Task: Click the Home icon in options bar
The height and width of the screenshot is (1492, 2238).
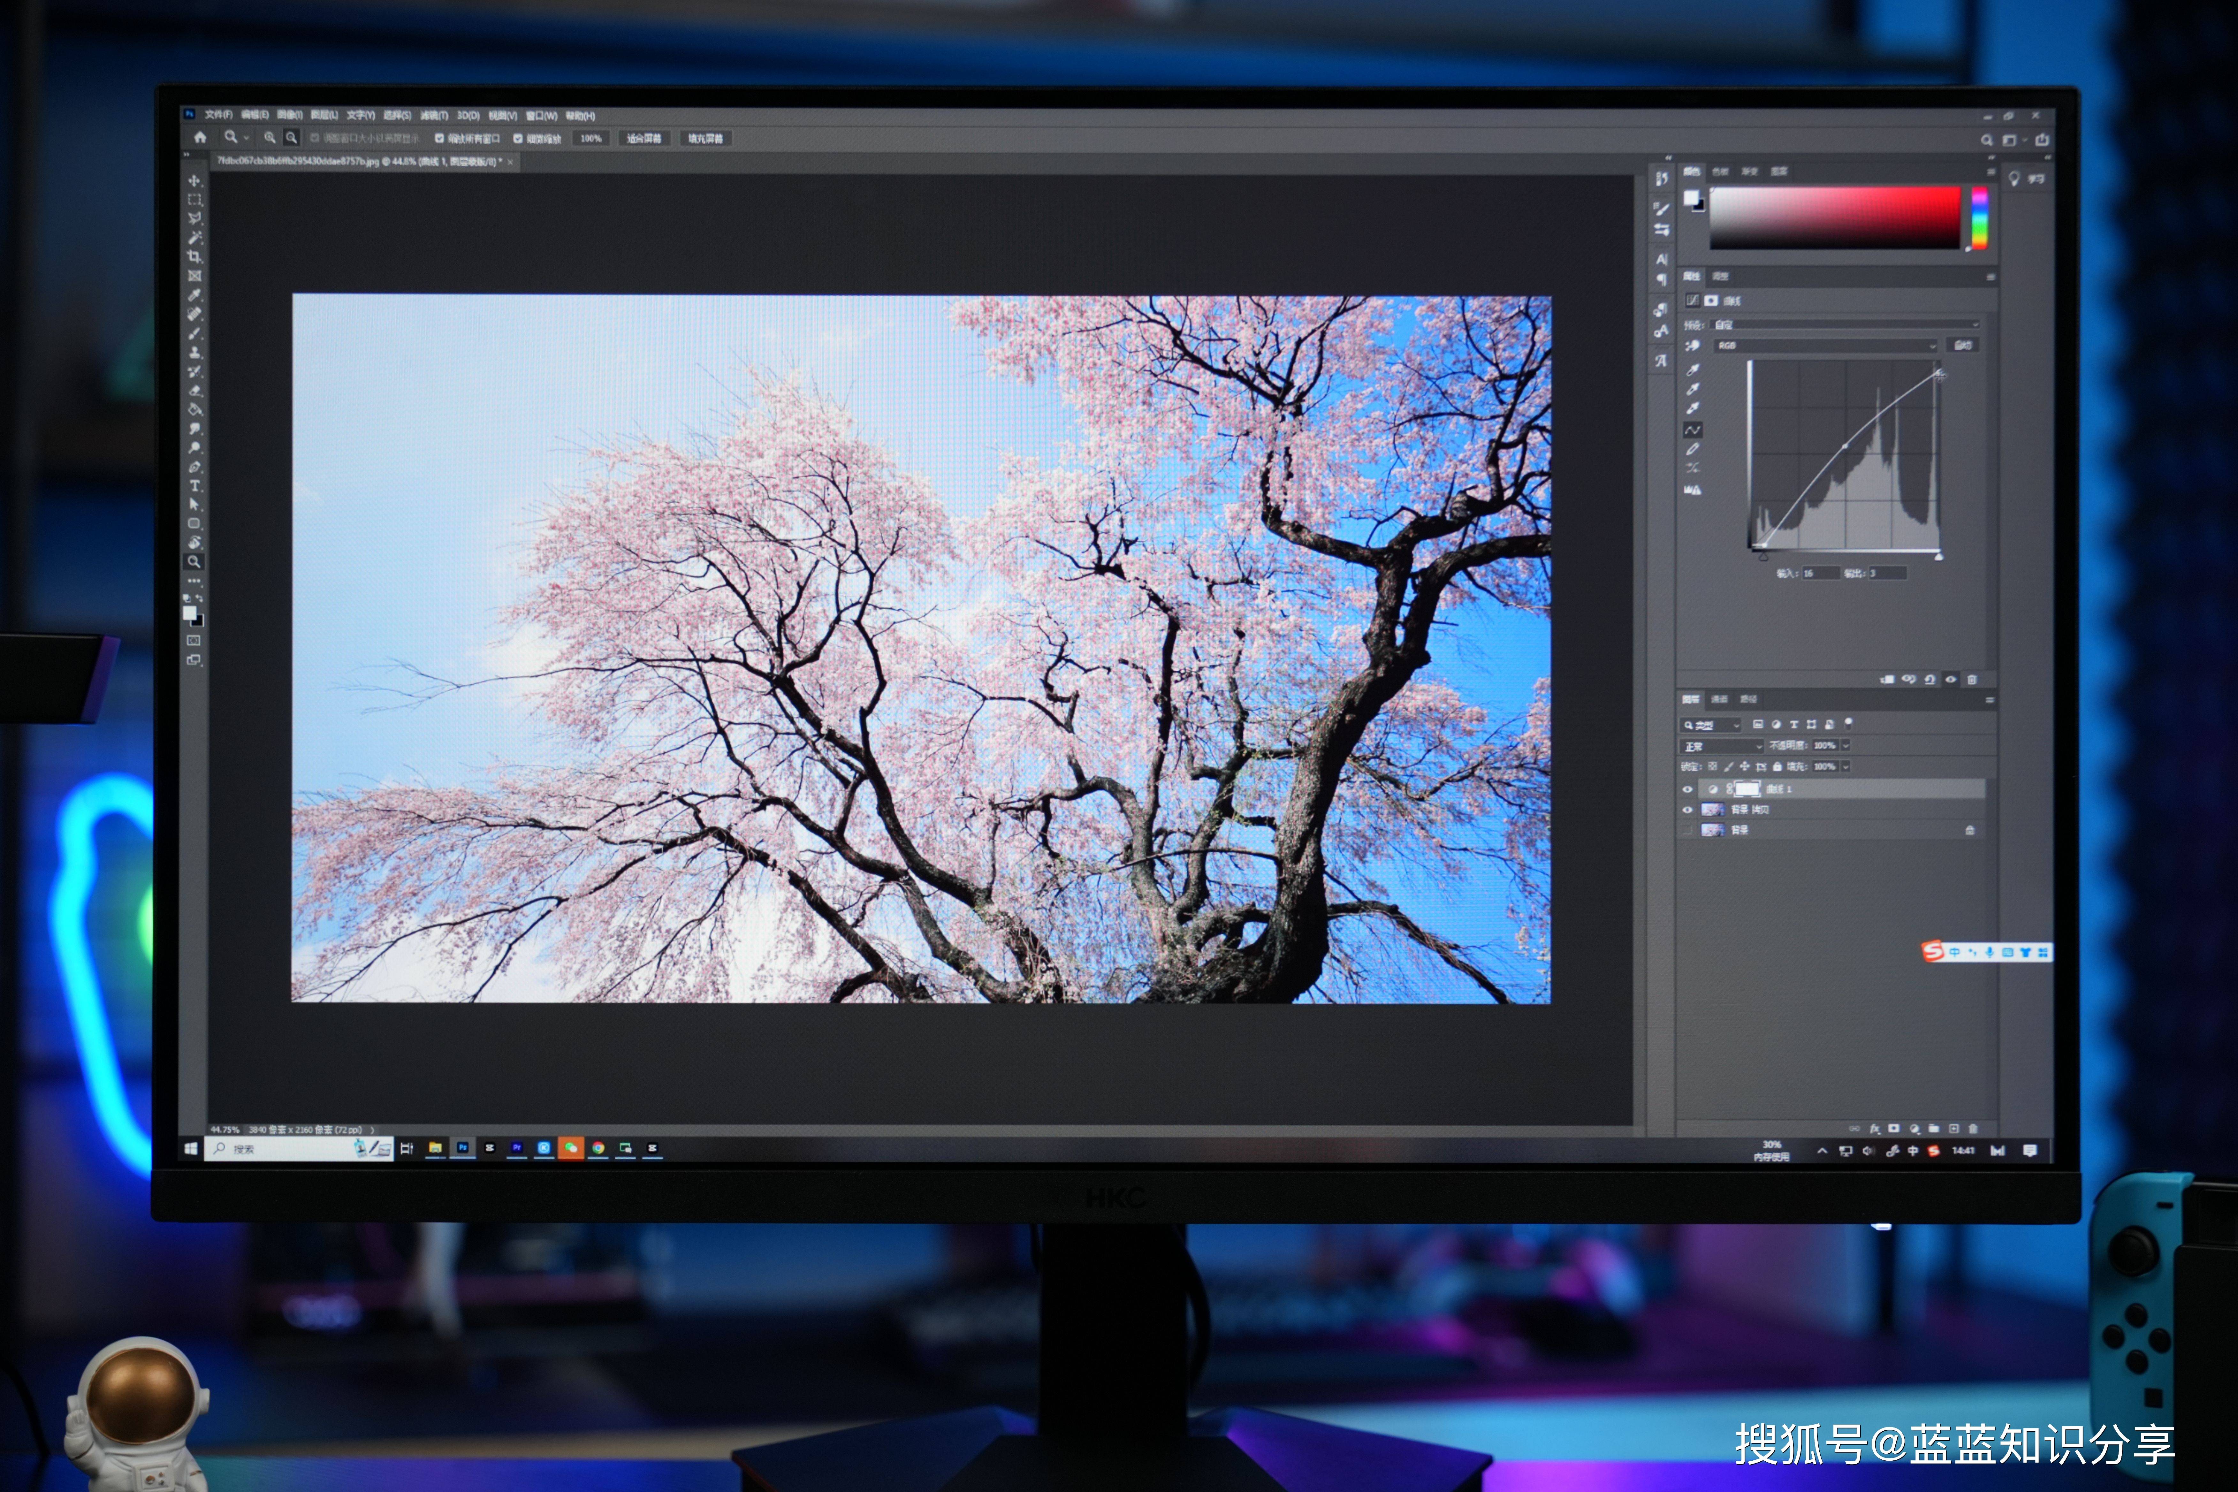Action: (x=200, y=138)
